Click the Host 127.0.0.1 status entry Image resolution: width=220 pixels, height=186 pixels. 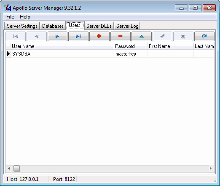(x=23, y=179)
